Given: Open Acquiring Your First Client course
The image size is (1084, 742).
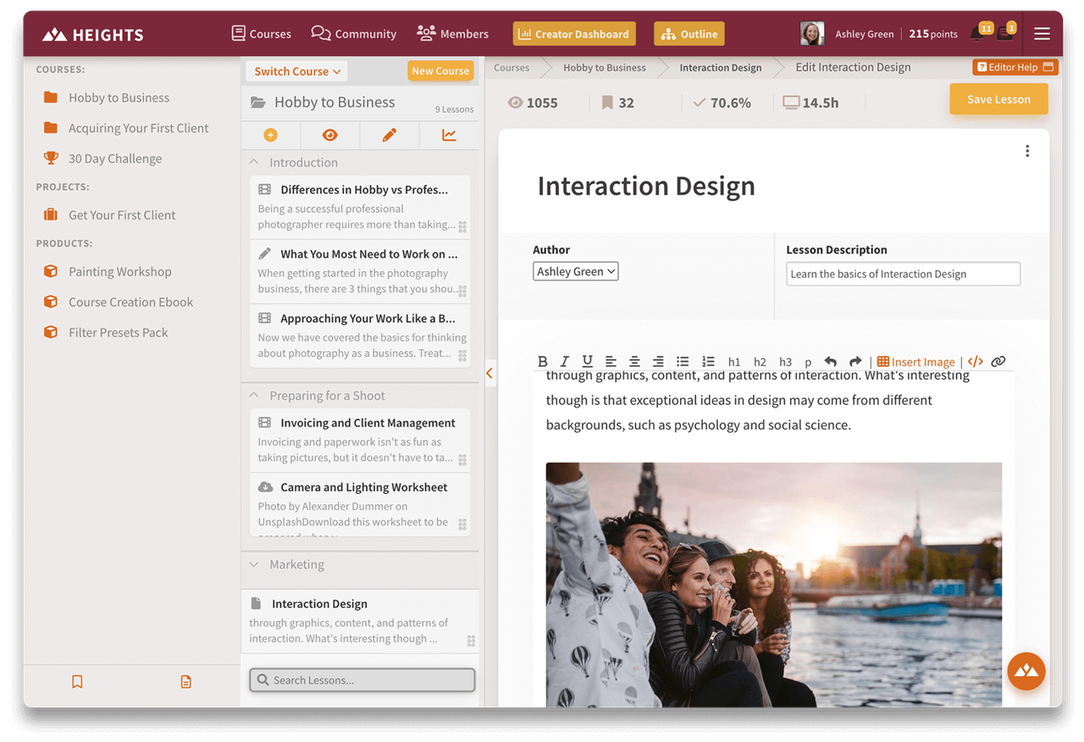Looking at the screenshot, I should point(138,128).
